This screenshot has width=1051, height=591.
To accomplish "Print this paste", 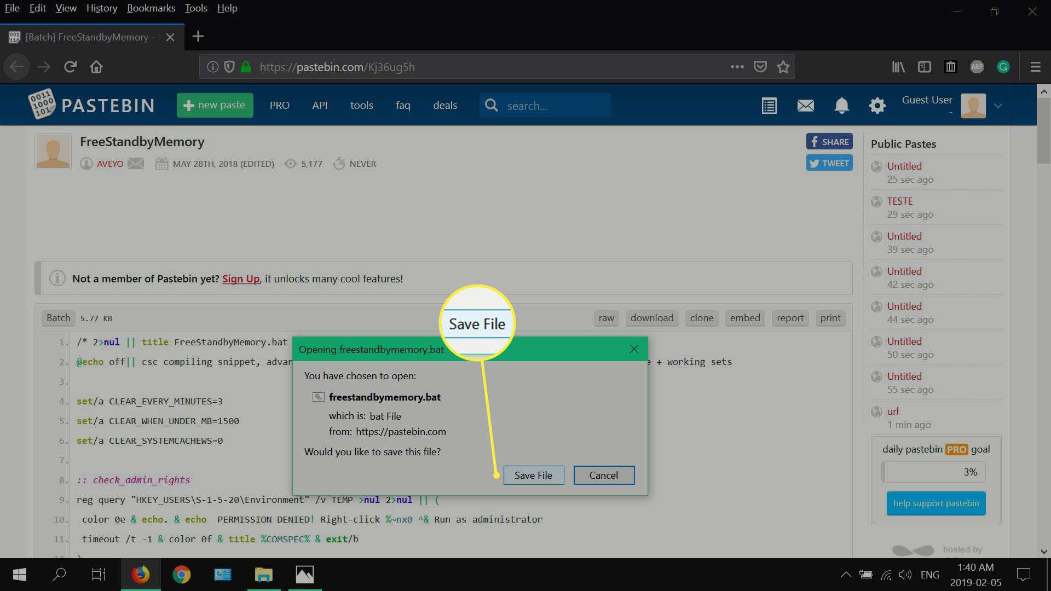I will [x=830, y=318].
